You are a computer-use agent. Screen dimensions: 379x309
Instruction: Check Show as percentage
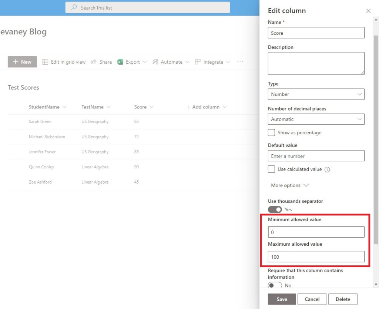point(271,132)
